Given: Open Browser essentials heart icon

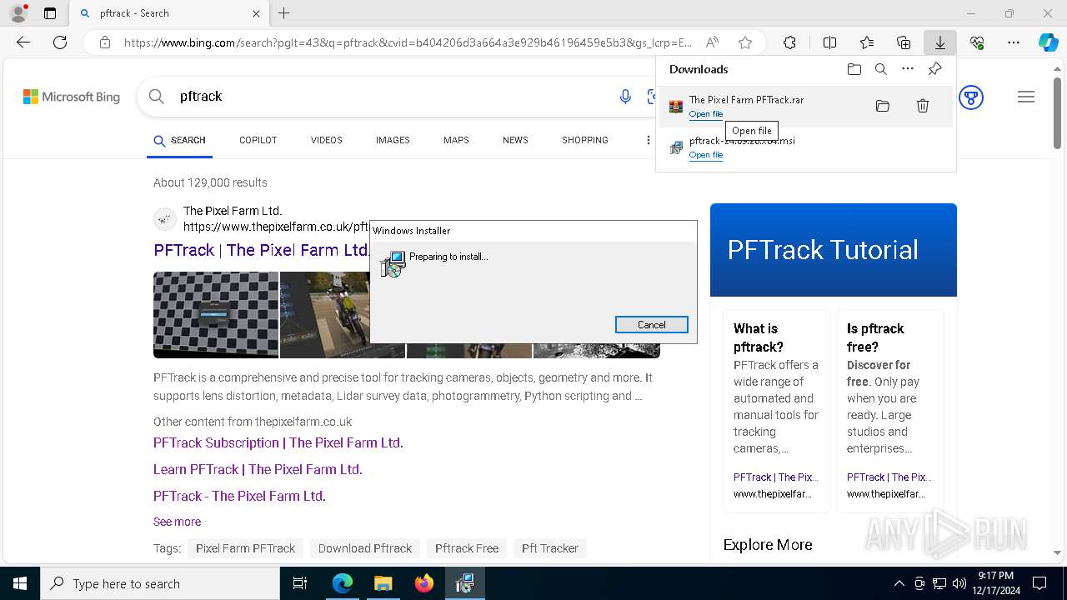Looking at the screenshot, I should pyautogui.click(x=977, y=42).
